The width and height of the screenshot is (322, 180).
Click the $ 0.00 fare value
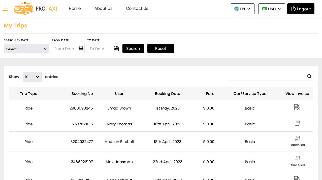pyautogui.click(x=209, y=108)
